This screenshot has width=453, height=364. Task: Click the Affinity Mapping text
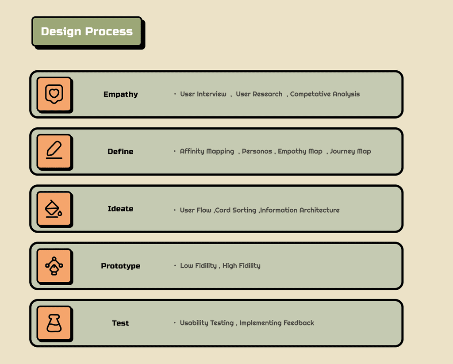207,151
